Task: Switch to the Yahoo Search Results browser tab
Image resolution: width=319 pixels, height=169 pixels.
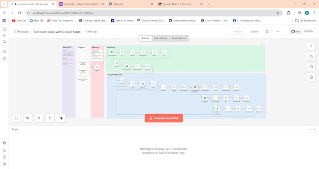Action: point(81,4)
